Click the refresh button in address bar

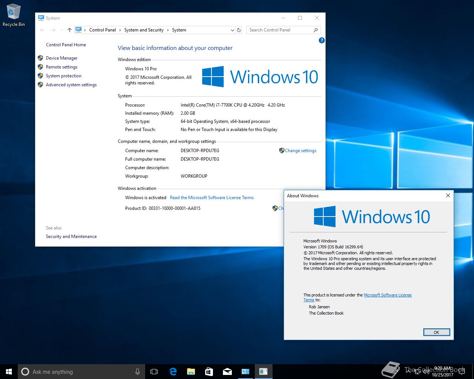tap(239, 30)
